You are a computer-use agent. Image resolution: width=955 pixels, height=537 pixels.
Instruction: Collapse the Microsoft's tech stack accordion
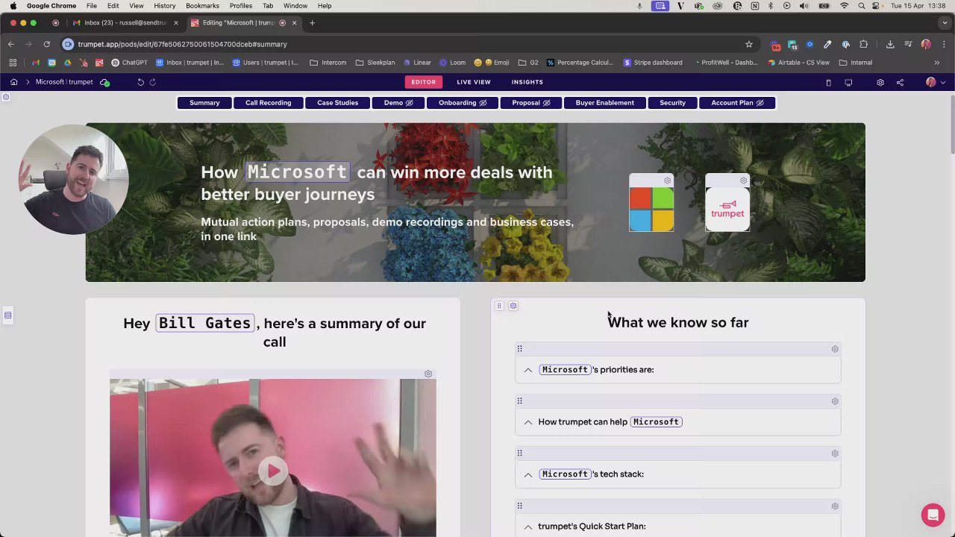[x=528, y=474]
